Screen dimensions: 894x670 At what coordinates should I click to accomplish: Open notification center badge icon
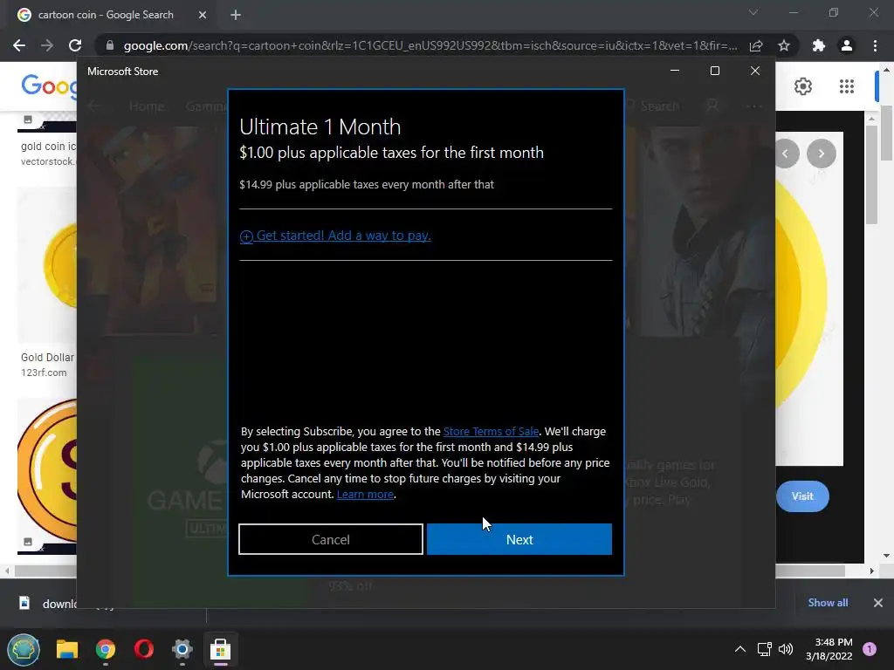pos(870,649)
